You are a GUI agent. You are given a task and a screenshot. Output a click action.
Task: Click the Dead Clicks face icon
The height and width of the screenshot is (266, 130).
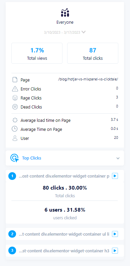click(15, 107)
